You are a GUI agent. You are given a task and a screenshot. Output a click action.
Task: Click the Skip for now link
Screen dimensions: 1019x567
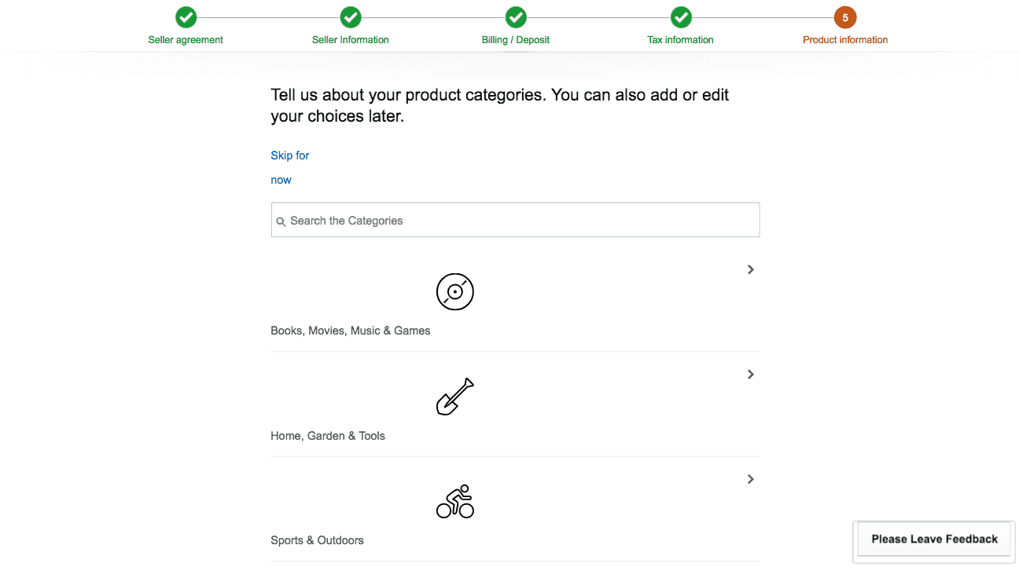290,155
